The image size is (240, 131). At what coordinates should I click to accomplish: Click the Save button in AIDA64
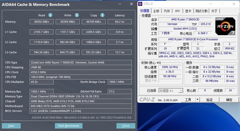(x=11, y=126)
